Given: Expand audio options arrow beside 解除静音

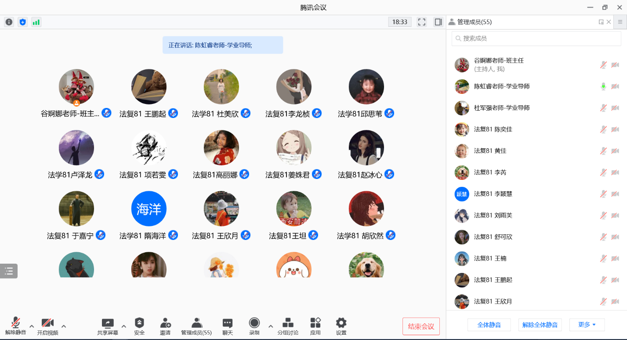Looking at the screenshot, I should click(x=32, y=326).
